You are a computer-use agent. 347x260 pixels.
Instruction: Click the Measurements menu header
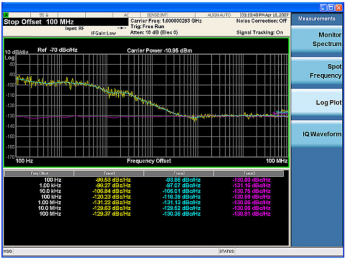coord(317,19)
